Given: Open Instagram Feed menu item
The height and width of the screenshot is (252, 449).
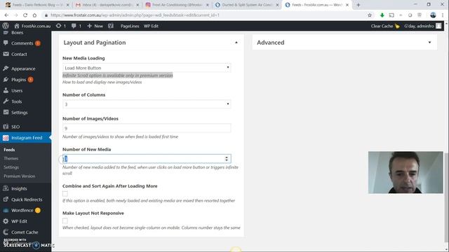Looking at the screenshot, I should coord(25,138).
